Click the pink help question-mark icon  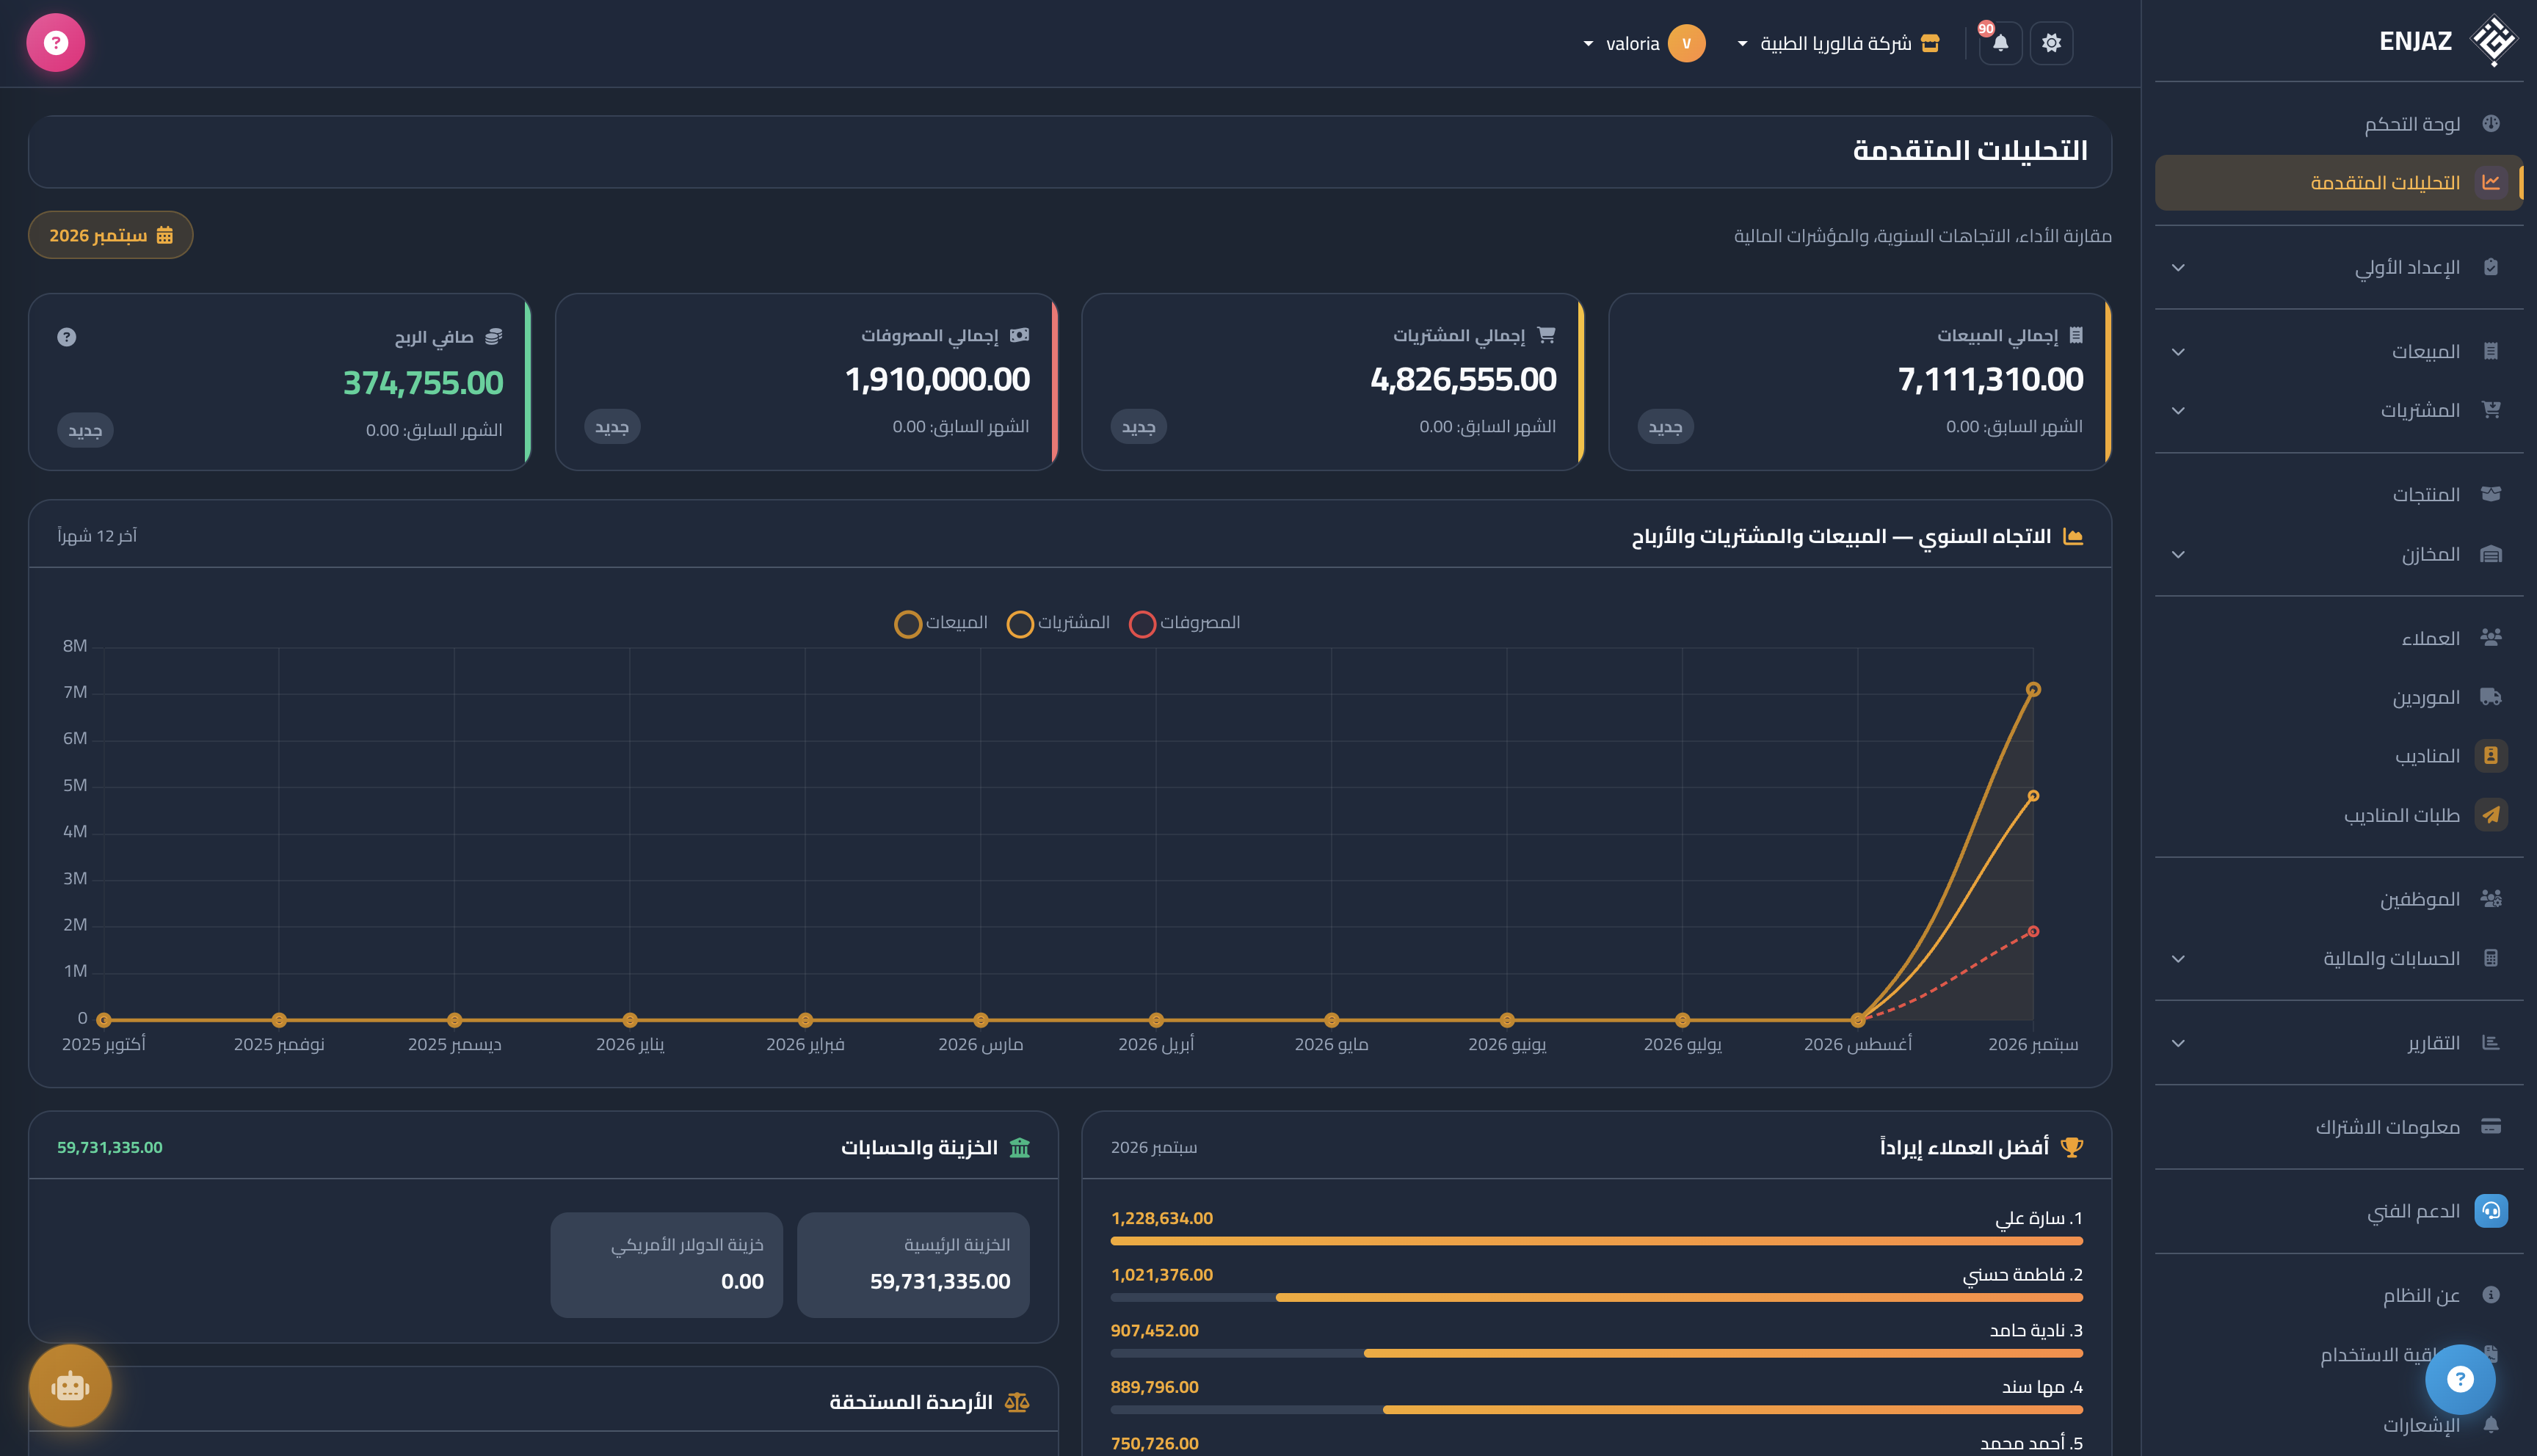coord(56,43)
